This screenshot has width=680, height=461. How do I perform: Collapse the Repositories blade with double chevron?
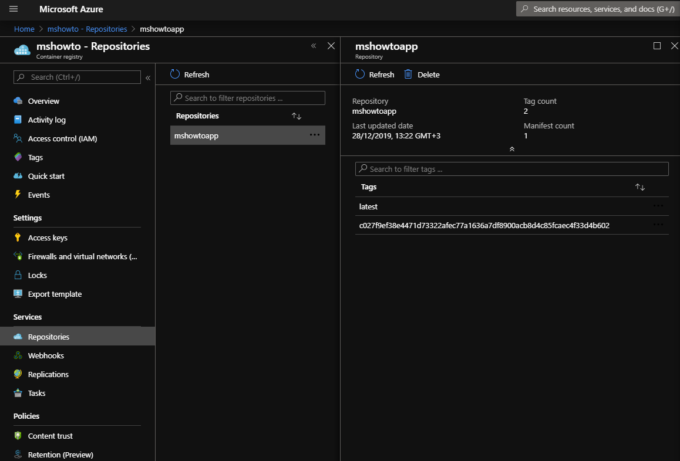pos(314,46)
